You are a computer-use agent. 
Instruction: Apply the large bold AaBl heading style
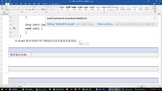(x=68, y=8)
